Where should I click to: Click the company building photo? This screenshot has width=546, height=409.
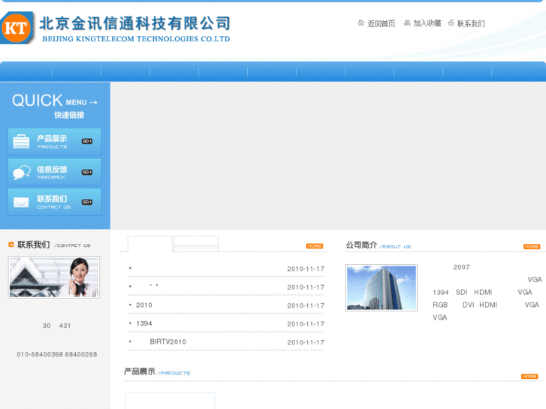coord(382,287)
